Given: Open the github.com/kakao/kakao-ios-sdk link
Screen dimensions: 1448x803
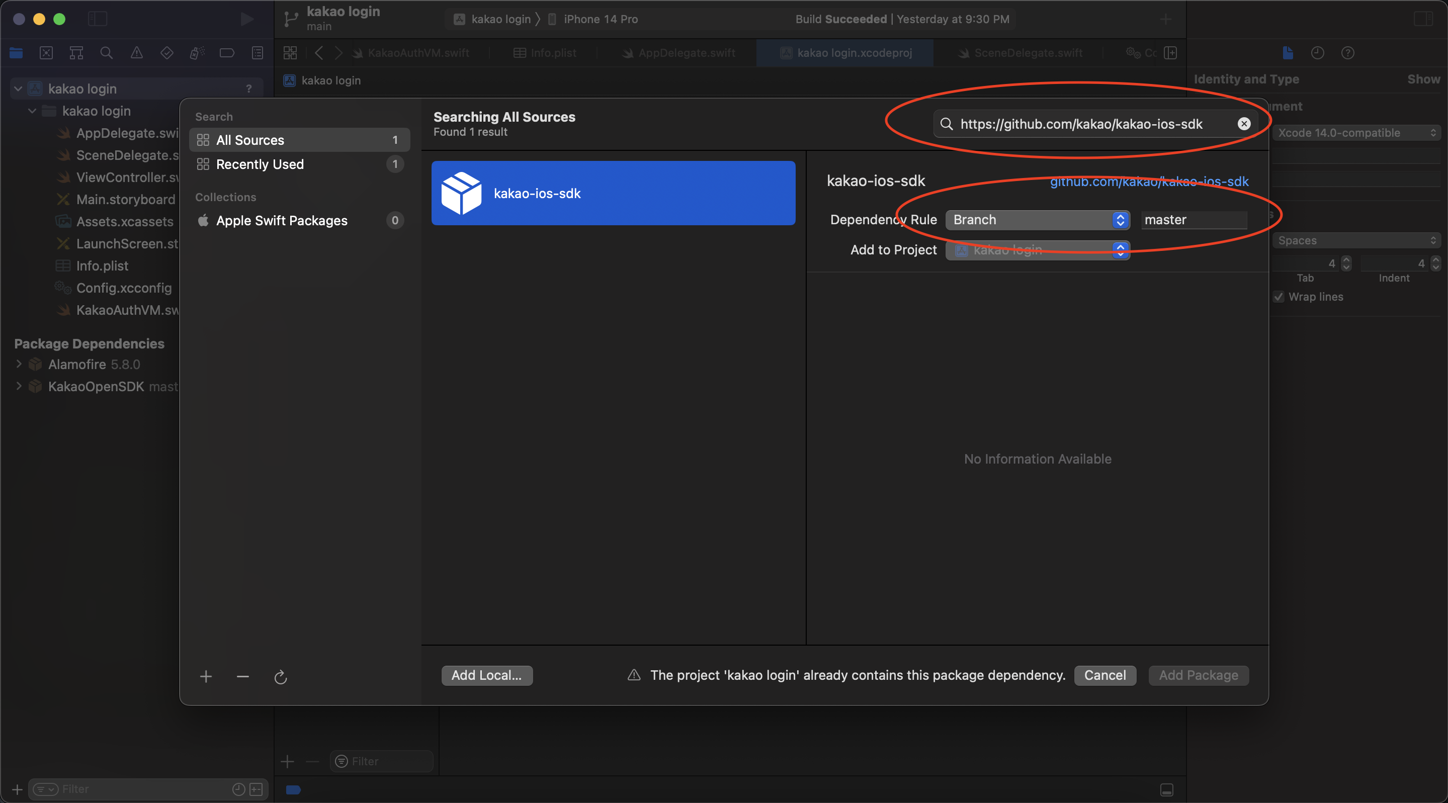Looking at the screenshot, I should (x=1149, y=182).
